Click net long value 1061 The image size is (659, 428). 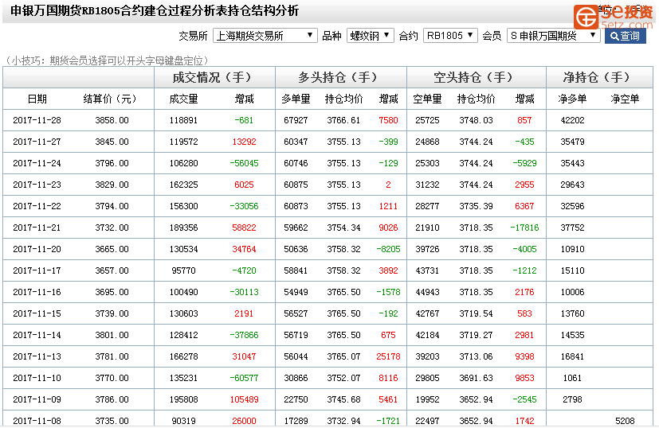coord(572,378)
